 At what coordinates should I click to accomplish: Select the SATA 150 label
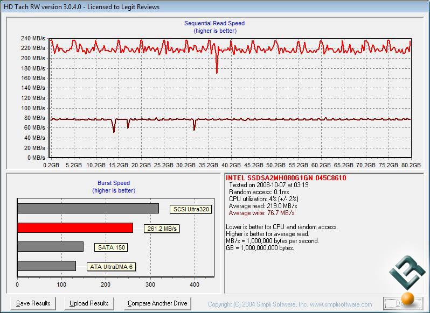pyautogui.click(x=111, y=247)
